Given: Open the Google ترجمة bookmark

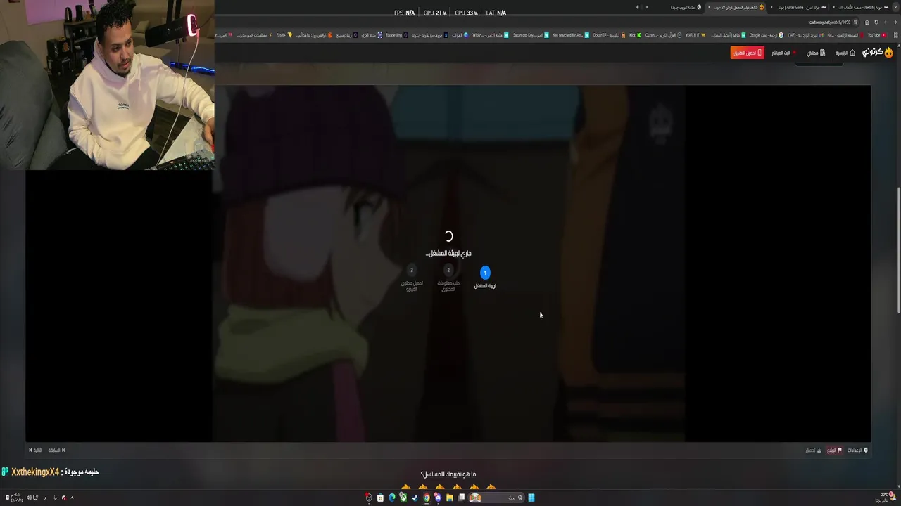Looking at the screenshot, I should (x=766, y=35).
